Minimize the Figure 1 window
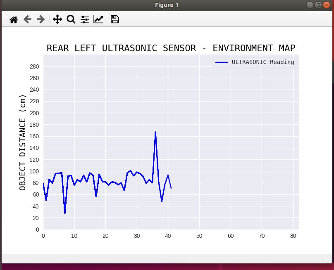Screen dimensions: 334x270 point(310,5)
